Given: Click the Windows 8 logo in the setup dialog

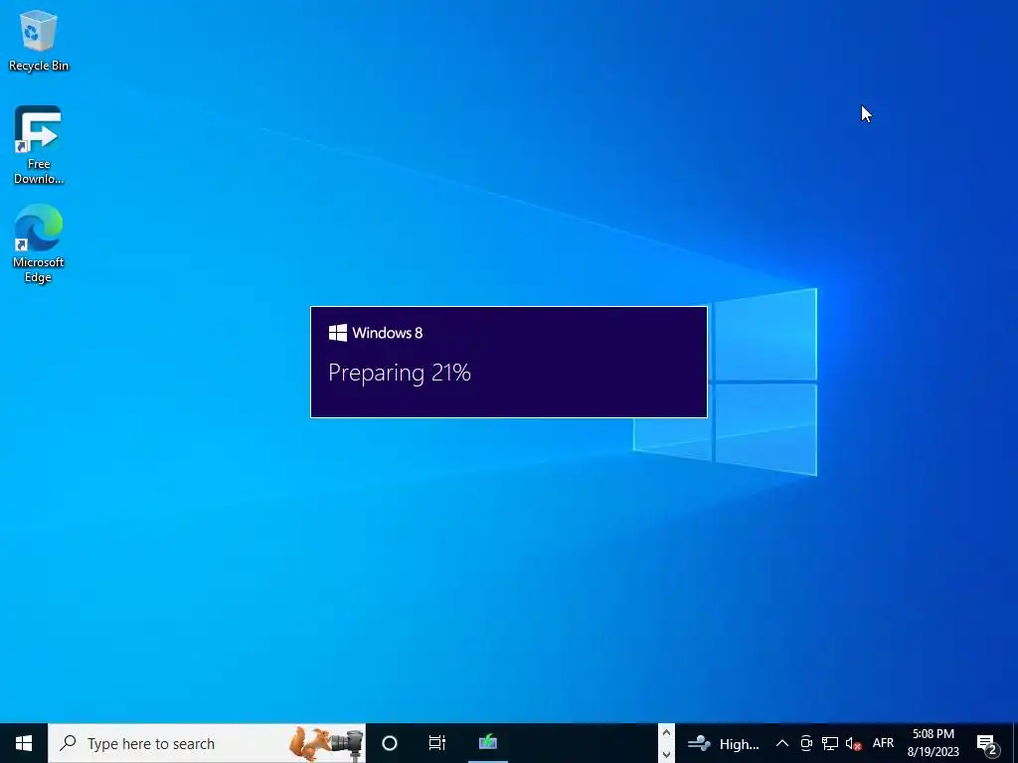Looking at the screenshot, I should pos(338,333).
